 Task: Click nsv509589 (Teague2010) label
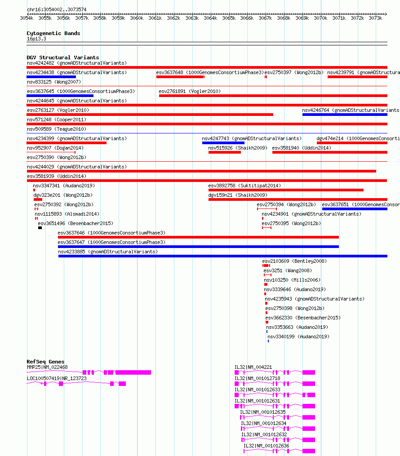[x=57, y=129]
